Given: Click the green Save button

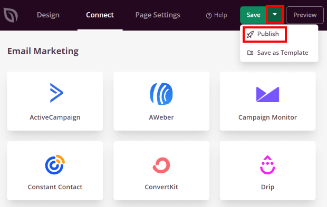Looking at the screenshot, I should (253, 15).
